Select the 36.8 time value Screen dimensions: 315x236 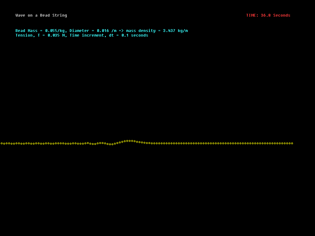click(x=266, y=15)
